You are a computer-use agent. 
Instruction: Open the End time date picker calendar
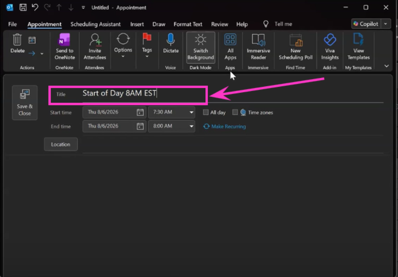[140, 126]
